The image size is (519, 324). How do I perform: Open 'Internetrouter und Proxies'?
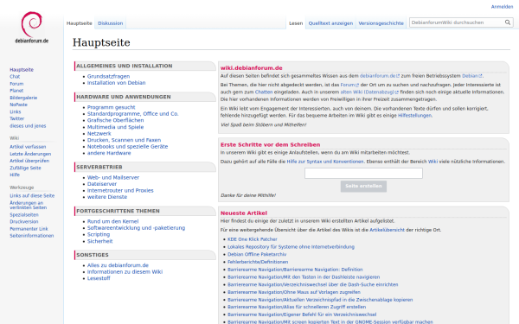coord(120,190)
